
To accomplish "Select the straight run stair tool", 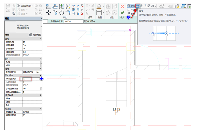I will (x=138, y=6).
